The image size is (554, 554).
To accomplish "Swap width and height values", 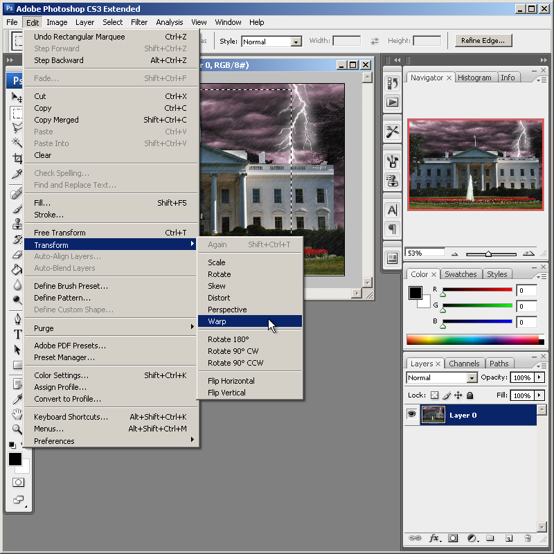I will 375,41.
